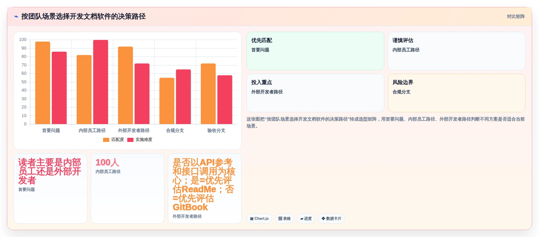Click the red 合规分支 bar
Viewport: 539px width, 237px height.
tap(184, 97)
